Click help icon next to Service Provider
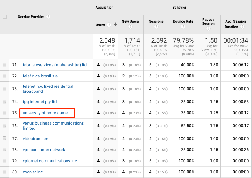Image resolution: width=252 pixels, height=178 pixels. (48, 16)
